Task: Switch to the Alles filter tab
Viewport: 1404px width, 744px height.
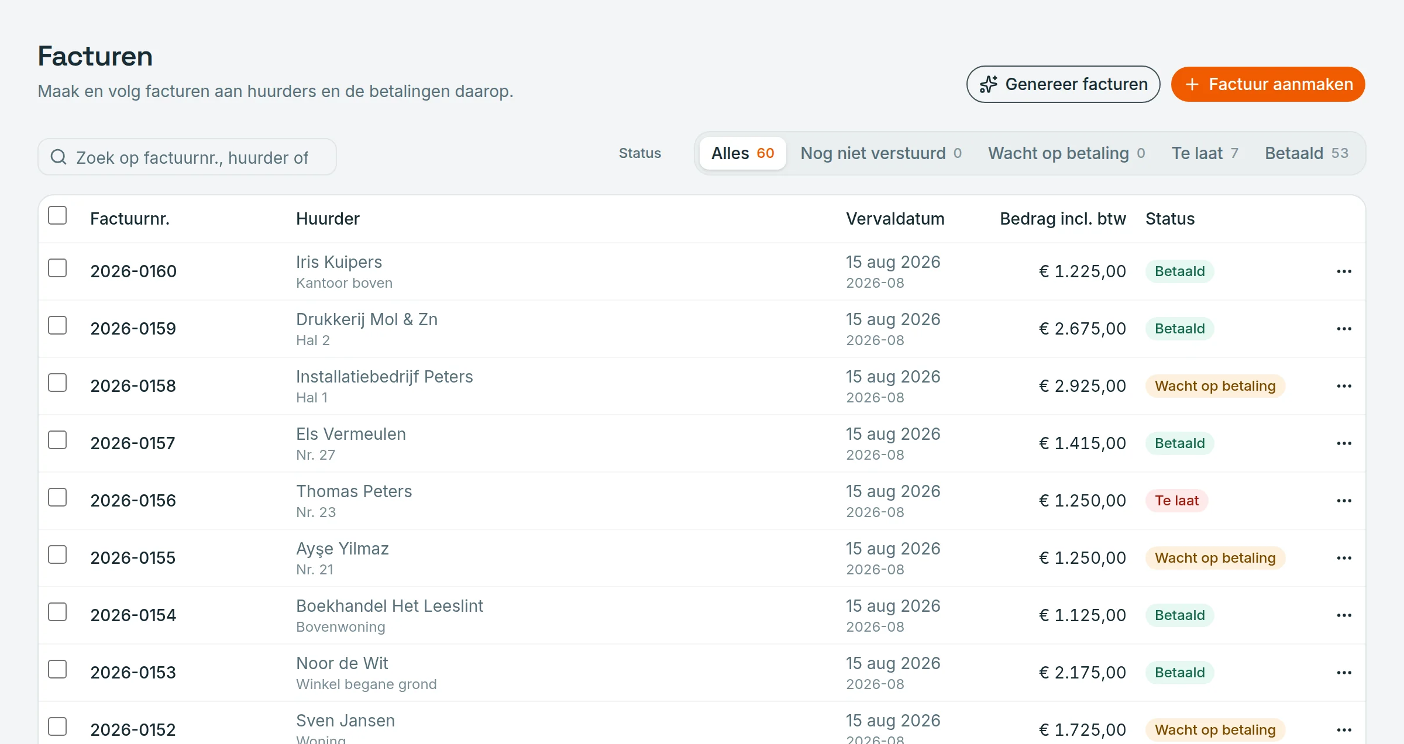Action: coord(742,153)
